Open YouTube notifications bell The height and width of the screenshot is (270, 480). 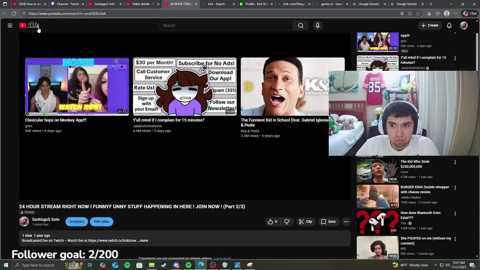tap(449, 25)
